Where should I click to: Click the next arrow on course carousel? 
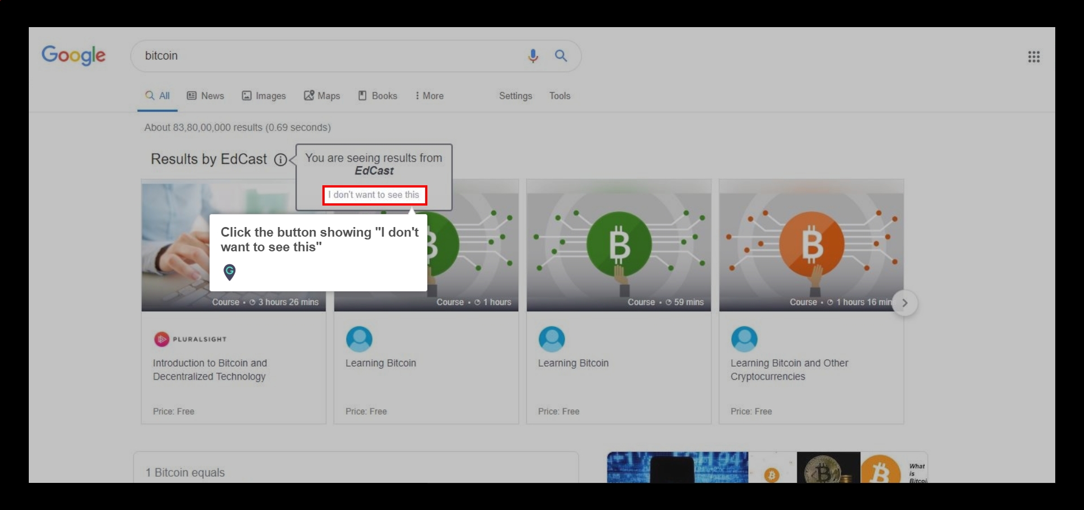coord(904,303)
